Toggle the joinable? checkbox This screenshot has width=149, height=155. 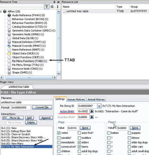click(x=59, y=138)
